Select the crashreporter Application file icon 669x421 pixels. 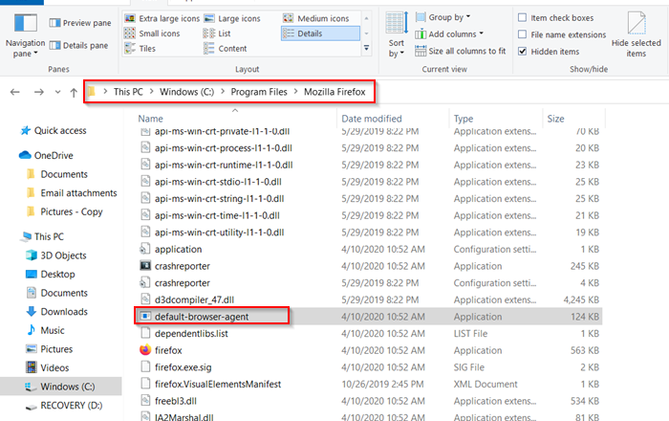pos(145,266)
